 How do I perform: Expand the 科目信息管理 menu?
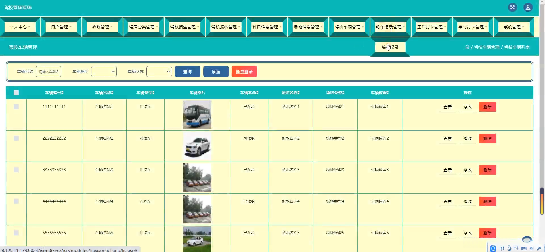click(x=267, y=27)
